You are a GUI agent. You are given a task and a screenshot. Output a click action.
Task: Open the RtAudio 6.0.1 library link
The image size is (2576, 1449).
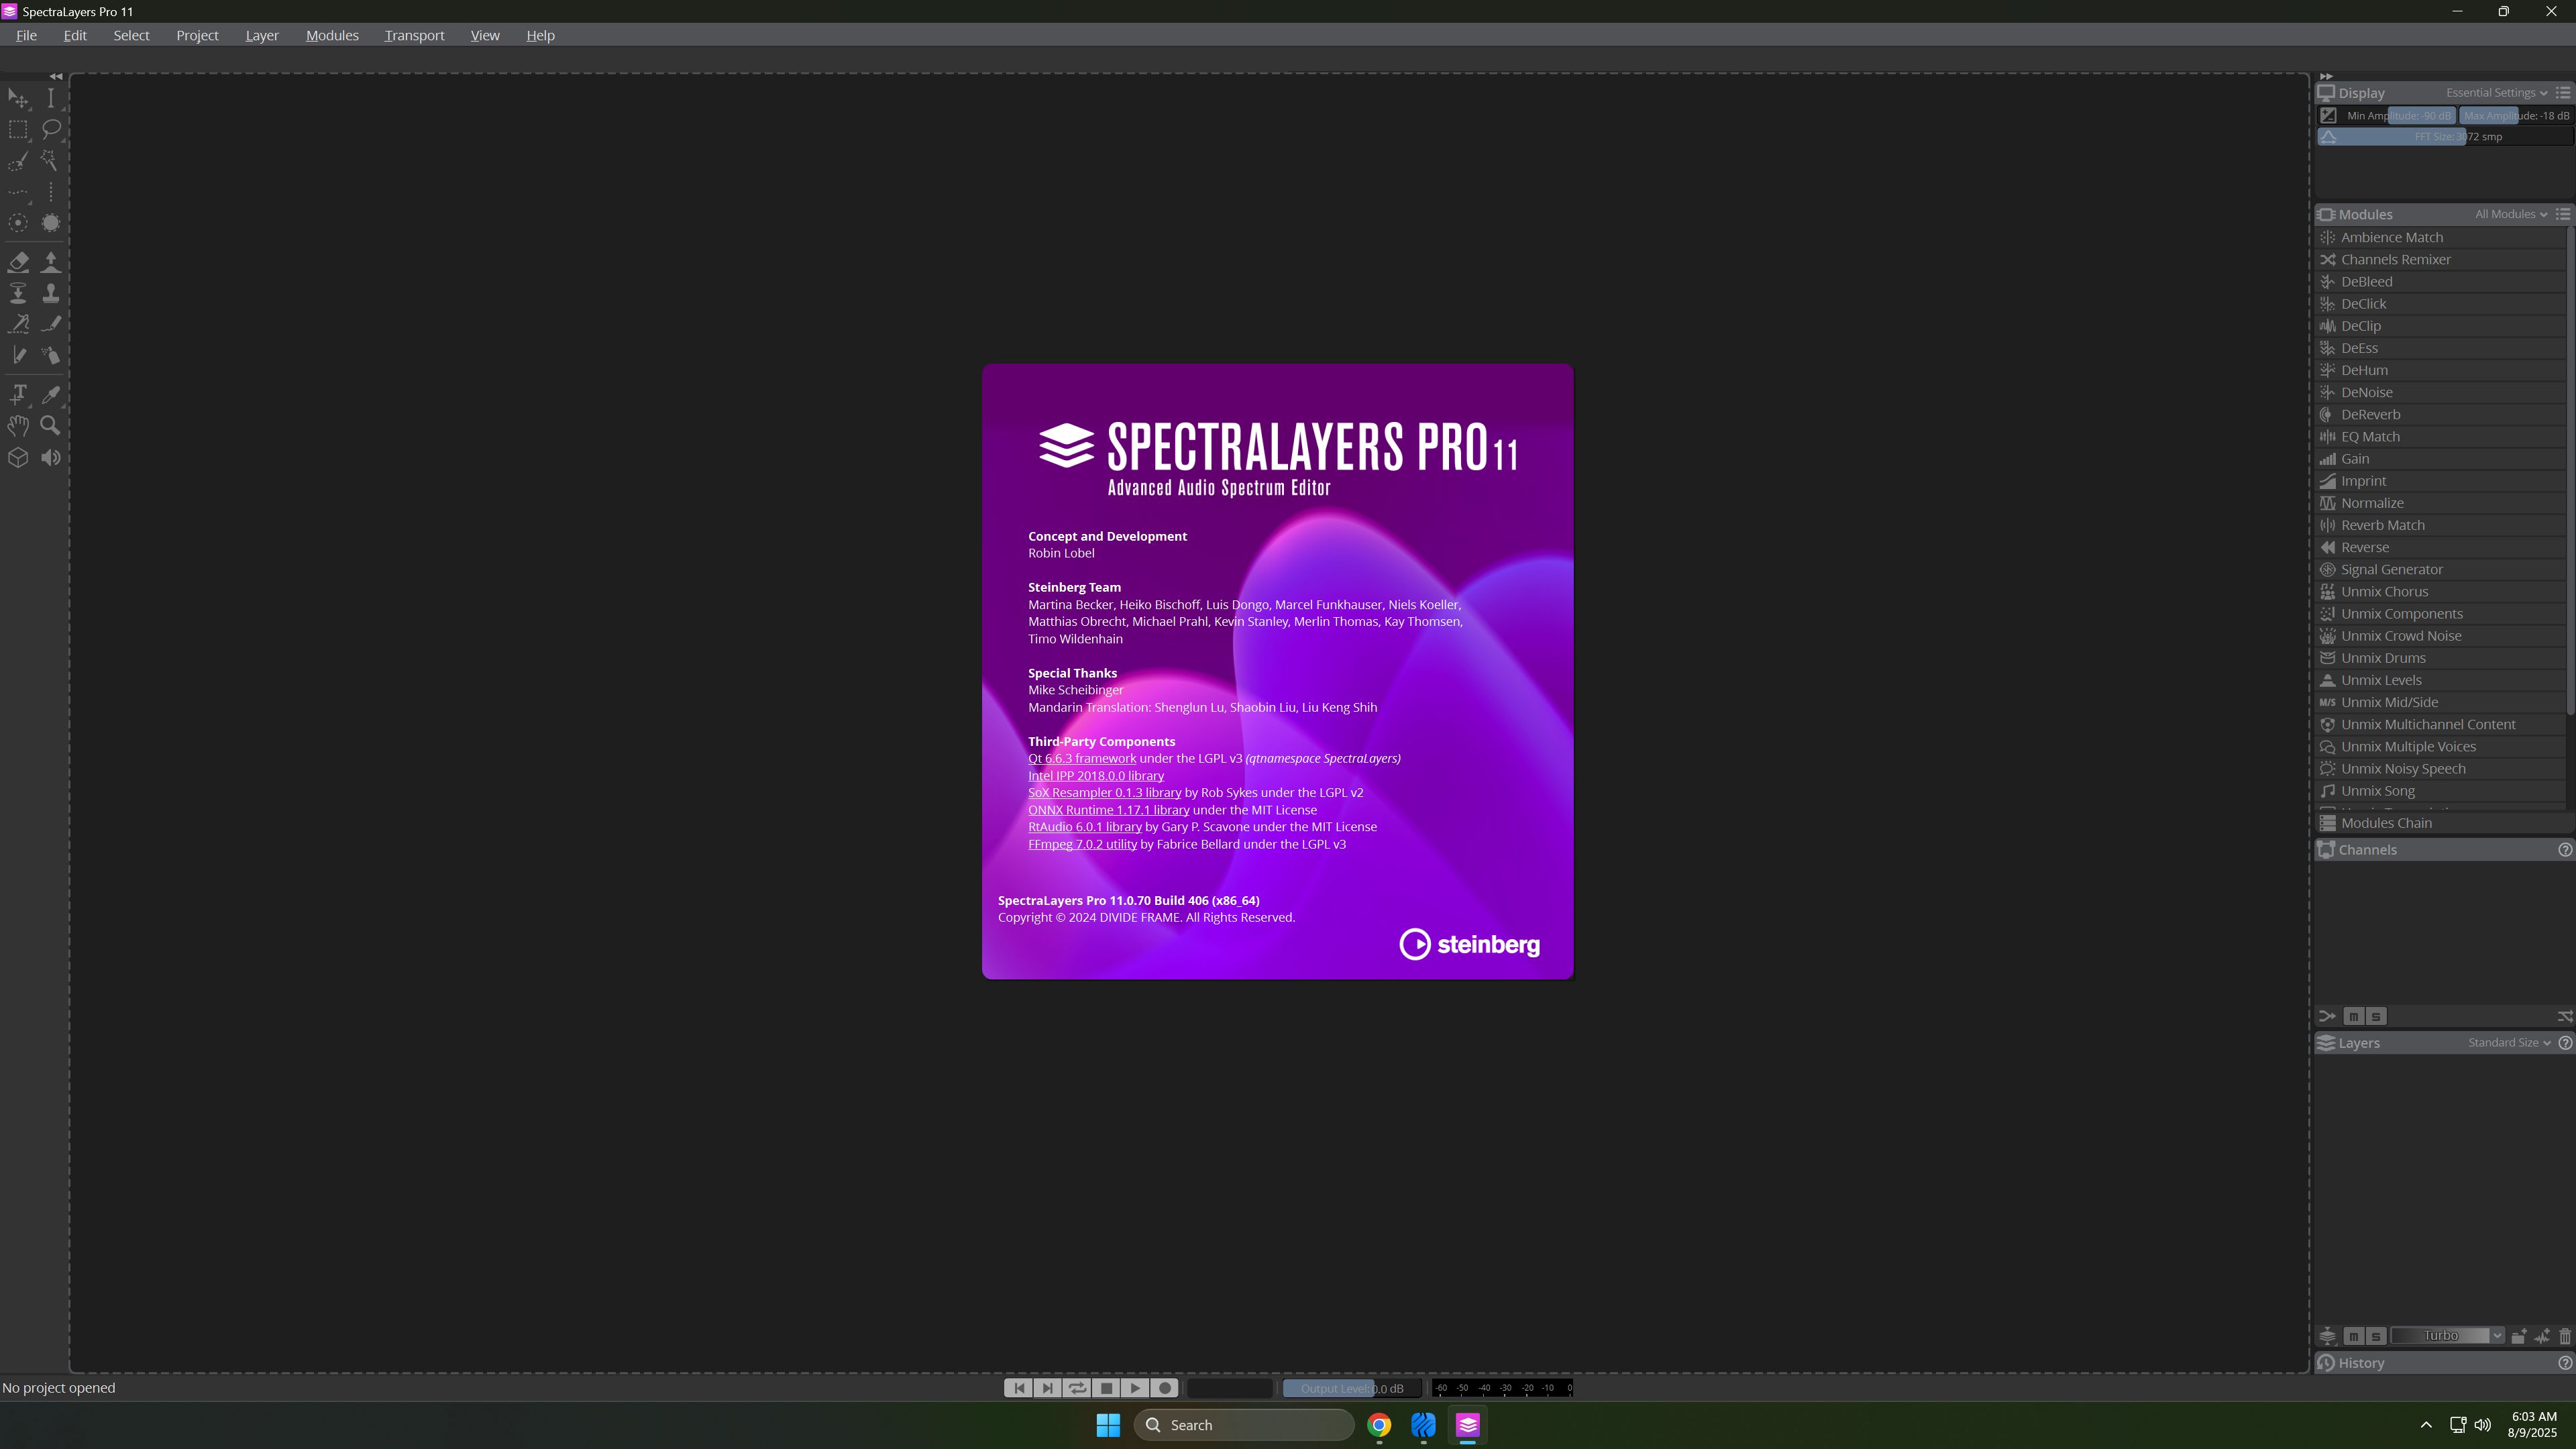tap(1085, 827)
